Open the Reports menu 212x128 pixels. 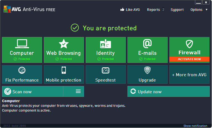pos(153,10)
